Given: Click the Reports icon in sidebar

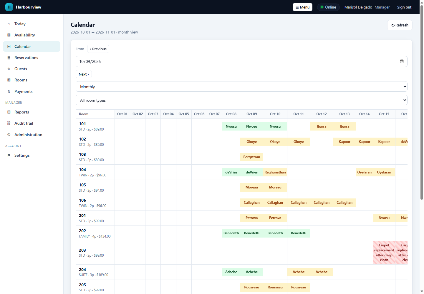Looking at the screenshot, I should tap(9, 112).
